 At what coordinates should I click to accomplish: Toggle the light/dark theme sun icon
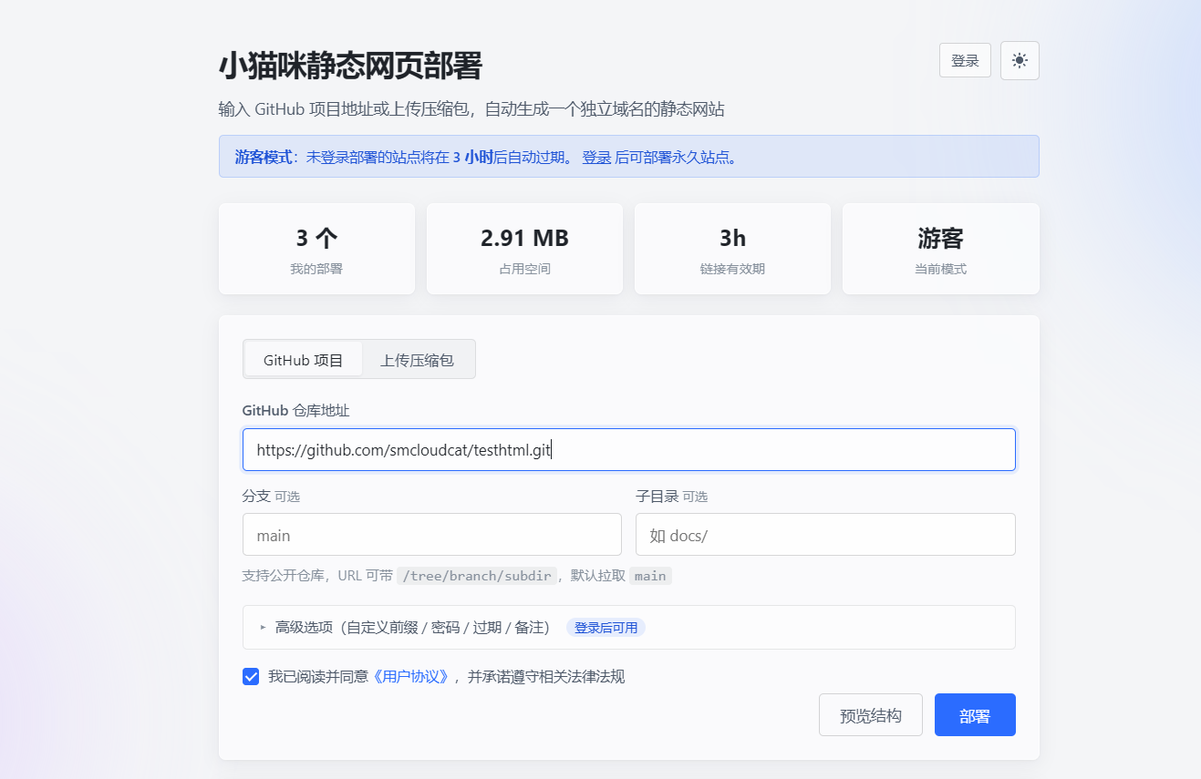(x=1020, y=60)
